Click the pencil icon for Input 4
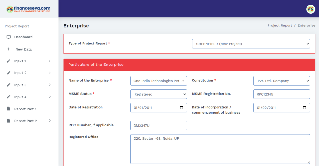Viewport: 319px width, 166px height. (8, 97)
